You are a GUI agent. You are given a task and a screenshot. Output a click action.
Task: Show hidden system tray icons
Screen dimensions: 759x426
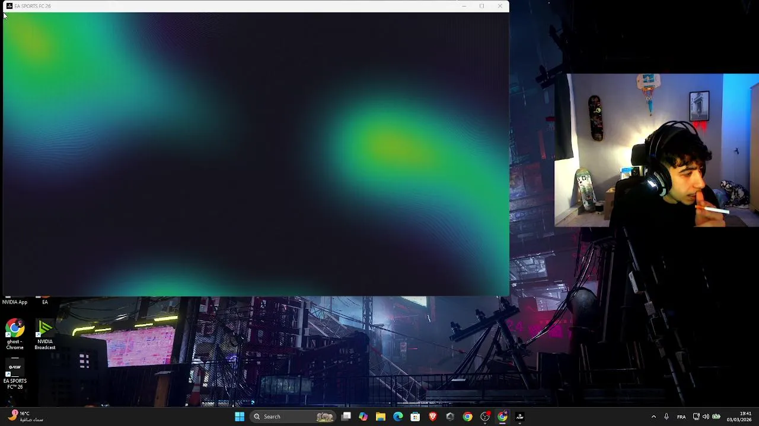point(653,417)
